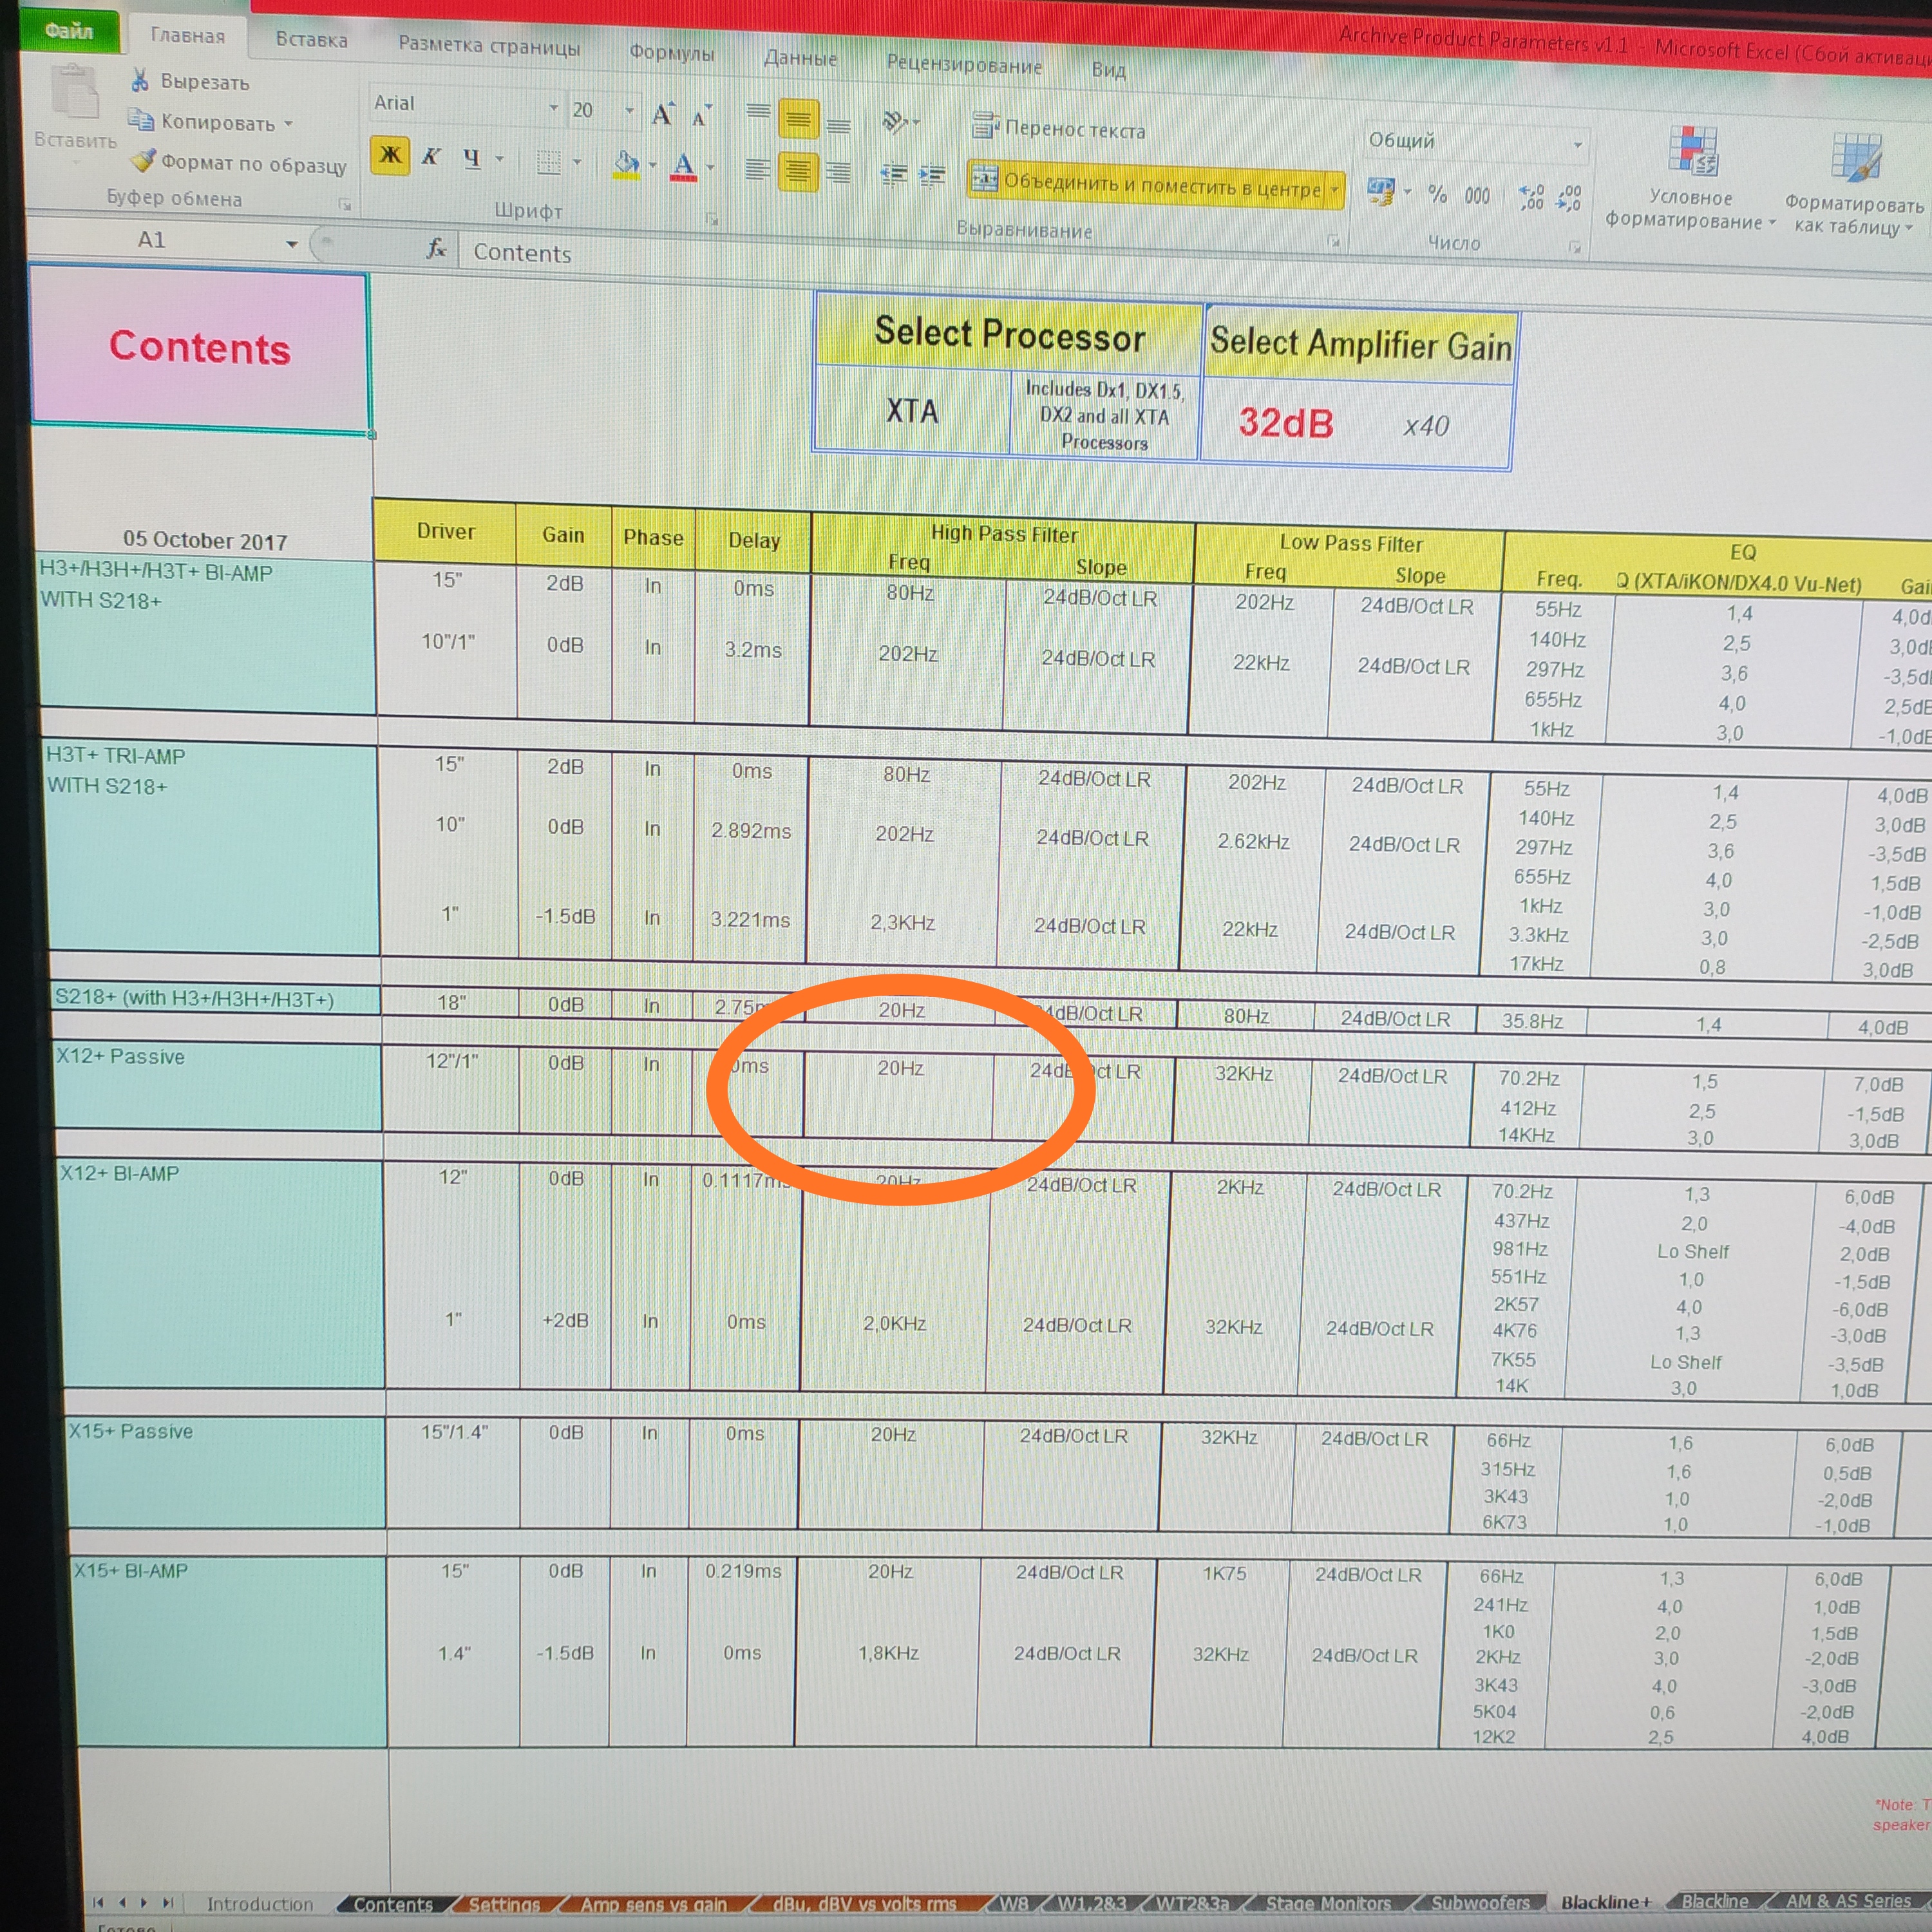This screenshot has height=1932, width=1932.
Task: Decrease decimal places icon
Action: (x=1569, y=199)
